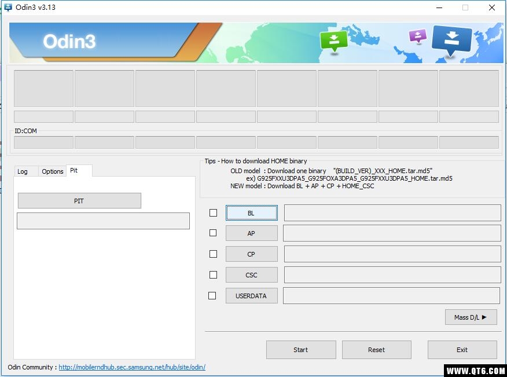Browse for a BL firmware file
The height and width of the screenshot is (377, 507).
point(252,213)
